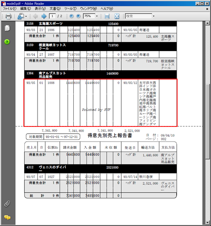This screenshot has height=226, width=211.
Task: Open collaboration tool dropdown arrow
Action: tap(26, 16)
